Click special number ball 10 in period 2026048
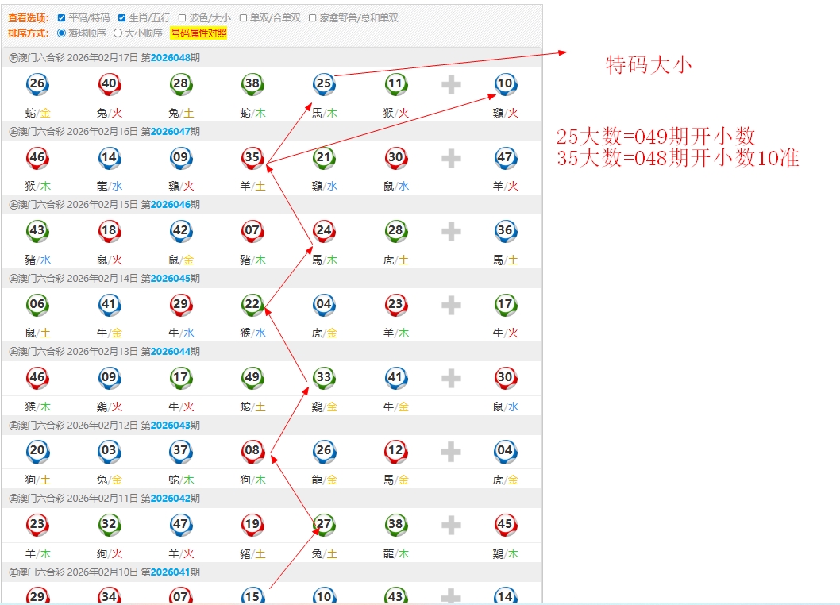The height and width of the screenshot is (605, 840). [x=505, y=83]
